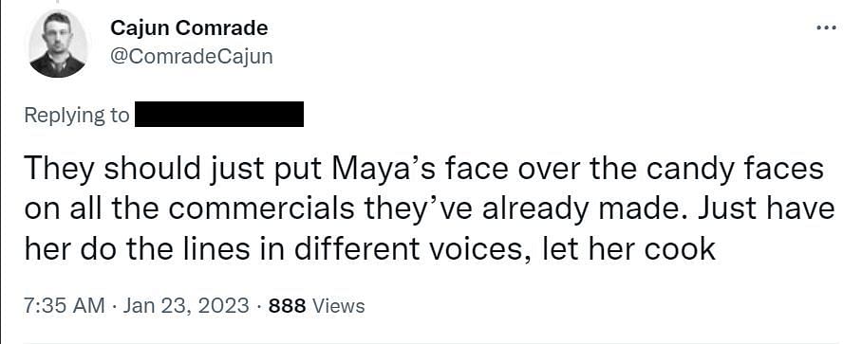Viewport: 862px width, 344px height.
Task: Click the @ComradeCajun handle
Action: coord(192,57)
